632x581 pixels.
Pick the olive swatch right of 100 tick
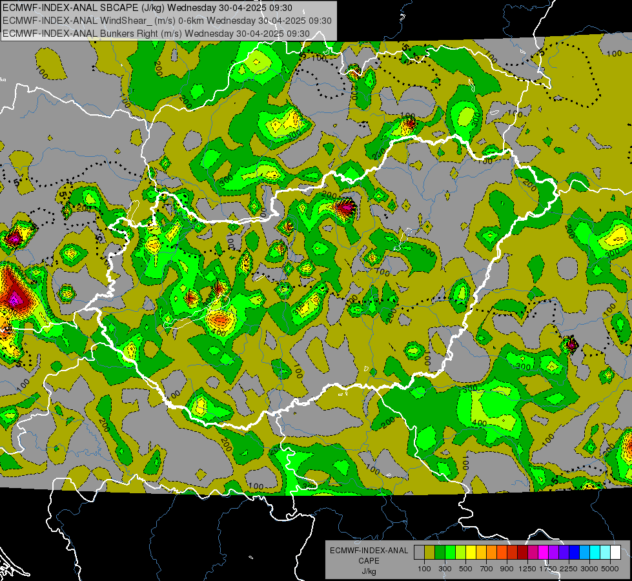pos(429,552)
